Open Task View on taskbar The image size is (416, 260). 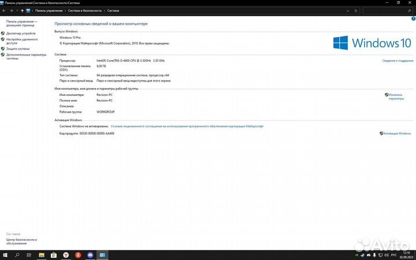29,255
